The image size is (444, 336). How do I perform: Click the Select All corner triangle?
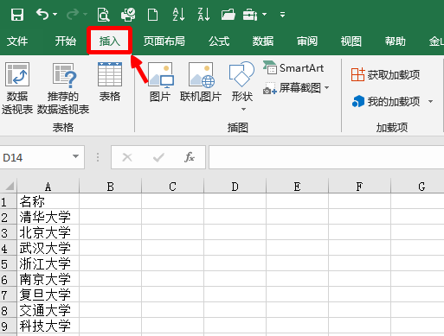[x=9, y=186]
